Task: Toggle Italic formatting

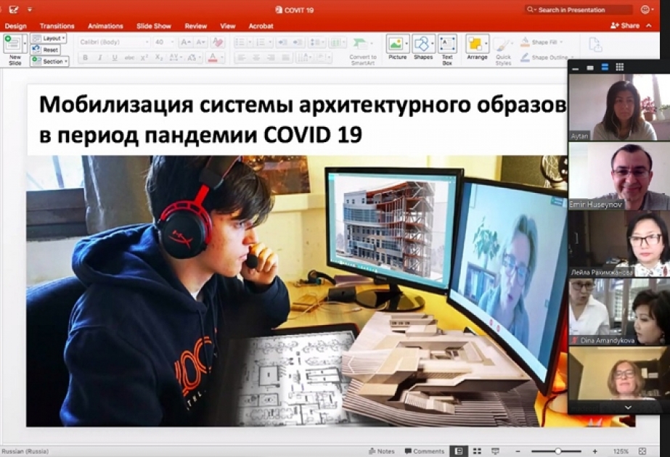Action: (x=100, y=57)
